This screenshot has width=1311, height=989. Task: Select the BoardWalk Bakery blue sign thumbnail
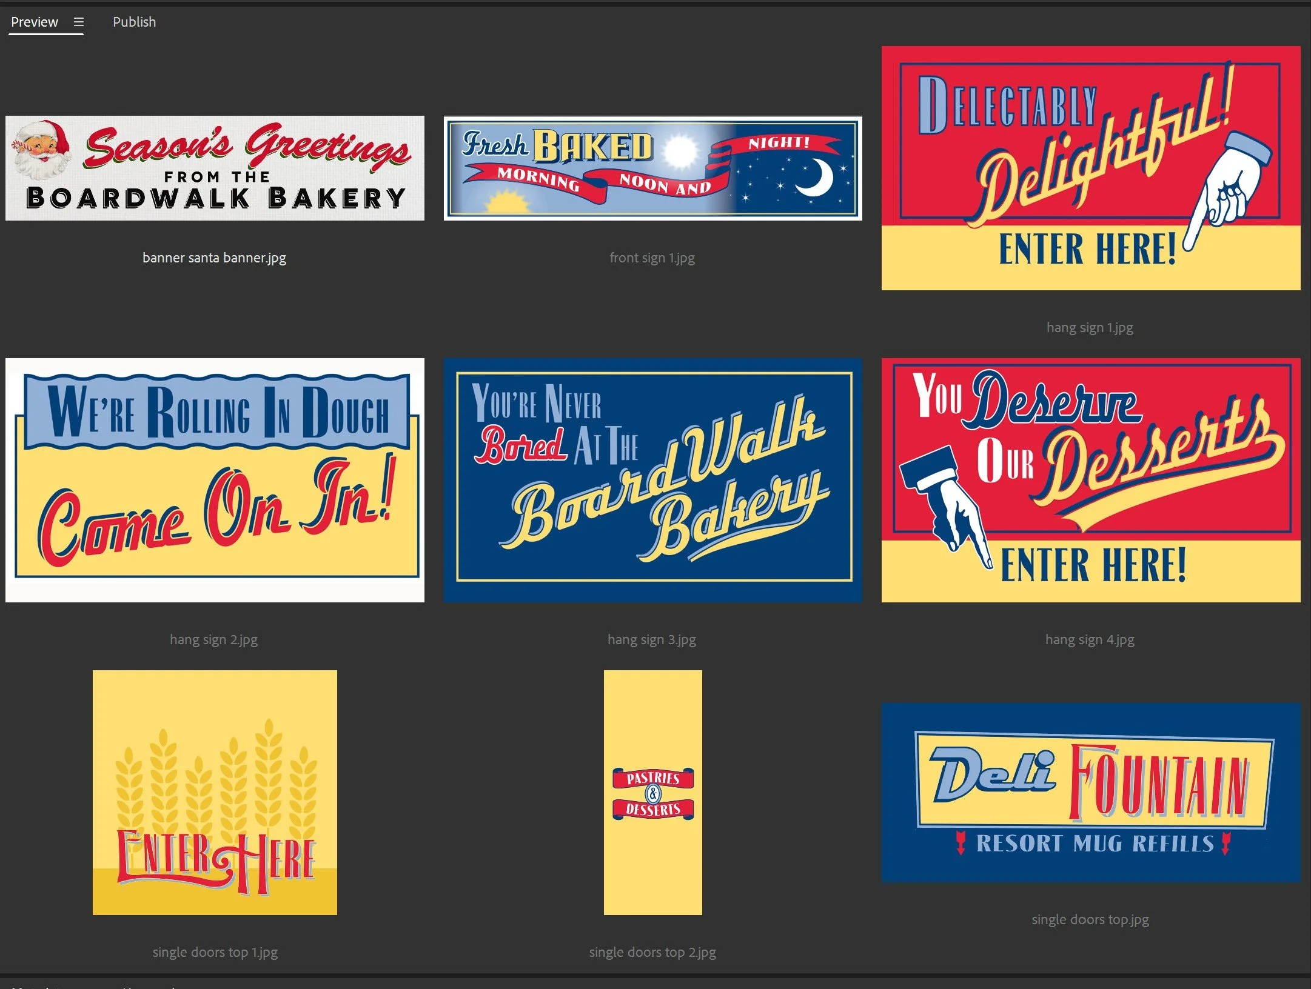pyautogui.click(x=652, y=480)
